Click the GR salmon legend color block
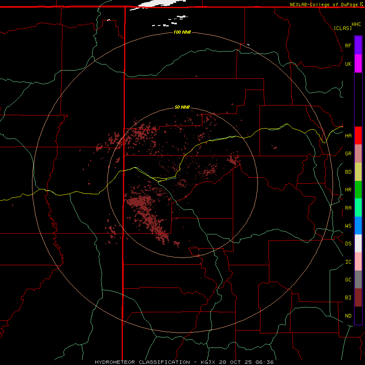 click(x=358, y=154)
